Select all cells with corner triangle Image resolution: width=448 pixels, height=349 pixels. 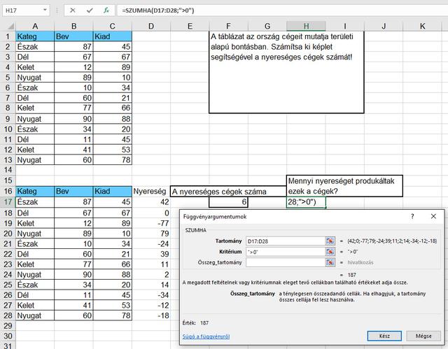point(10,27)
